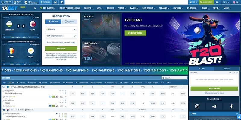Open bet slip settings gear icon
The width and height of the screenshot is (241, 120).
(230, 73)
